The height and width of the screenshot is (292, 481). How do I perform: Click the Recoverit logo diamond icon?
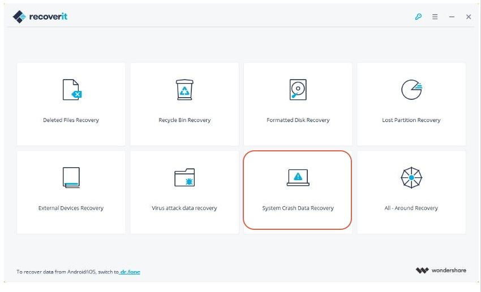[19, 16]
